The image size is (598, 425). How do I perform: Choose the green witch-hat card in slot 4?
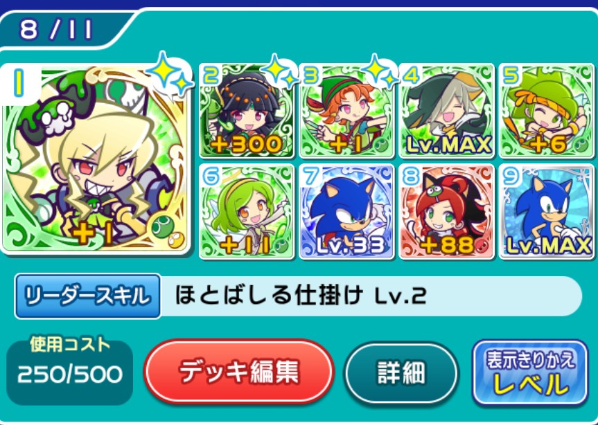tap(446, 111)
